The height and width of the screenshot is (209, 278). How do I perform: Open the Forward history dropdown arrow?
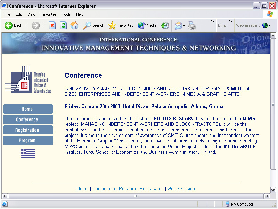(x=44, y=25)
